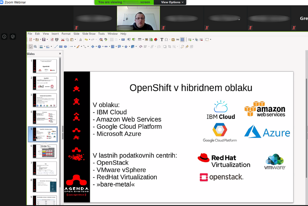308x206 pixels.
Task: Click the Save floppy disk icon
Action: click(44, 39)
